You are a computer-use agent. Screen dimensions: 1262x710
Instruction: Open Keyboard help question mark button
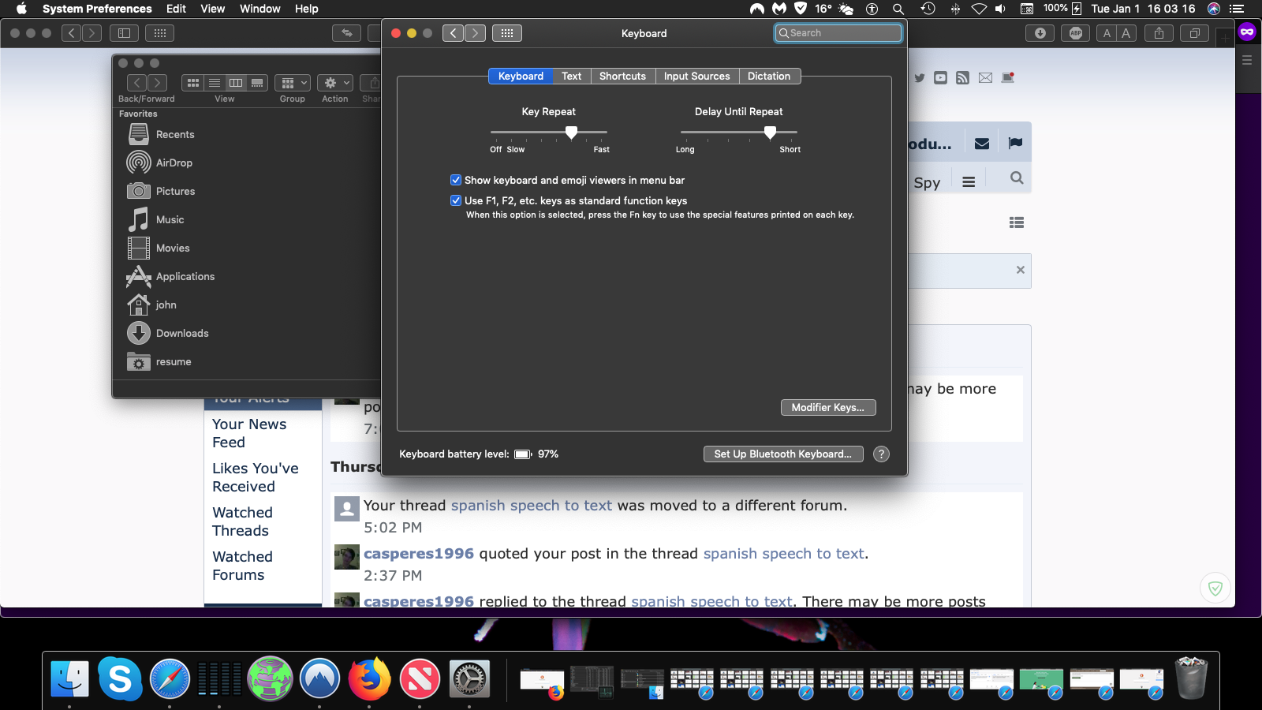(x=882, y=454)
